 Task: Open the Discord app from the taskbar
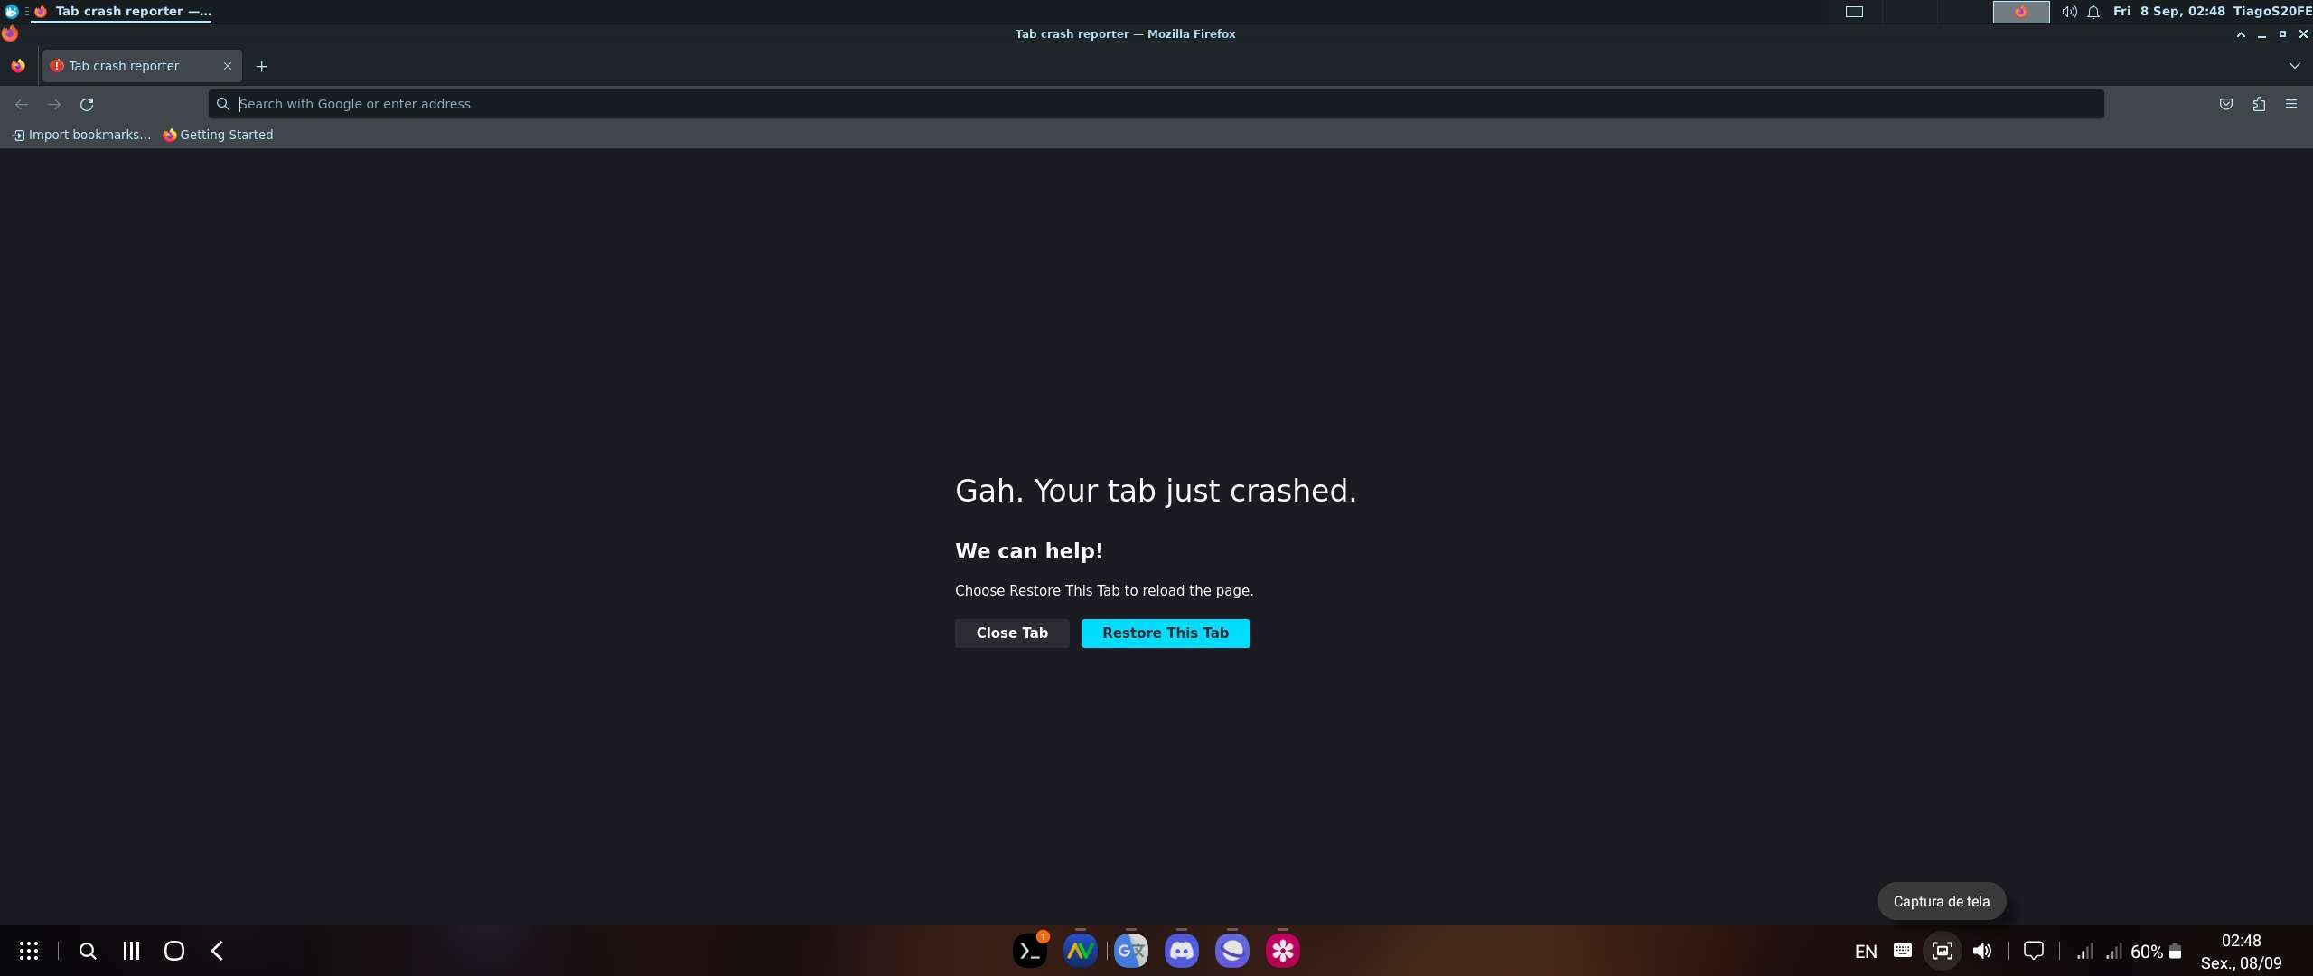(1181, 950)
